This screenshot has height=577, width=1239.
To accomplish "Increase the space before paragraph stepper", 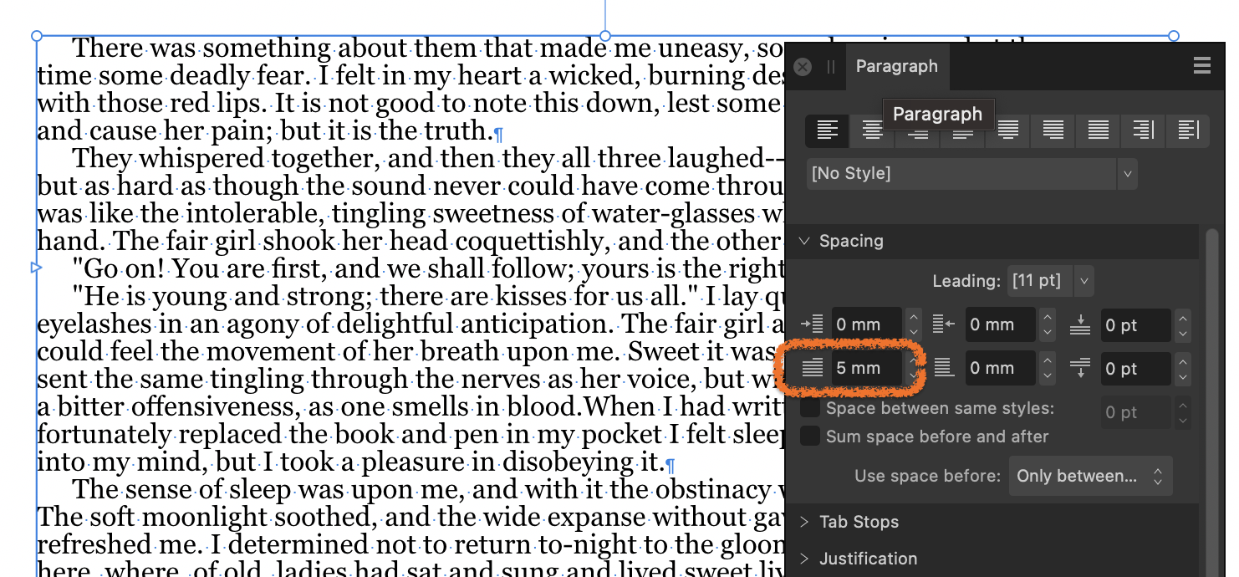I will (x=1182, y=318).
